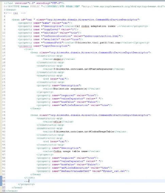The image size is (165, 193).
Task: Click the "referenceLocation" property name
Action: 57,36
